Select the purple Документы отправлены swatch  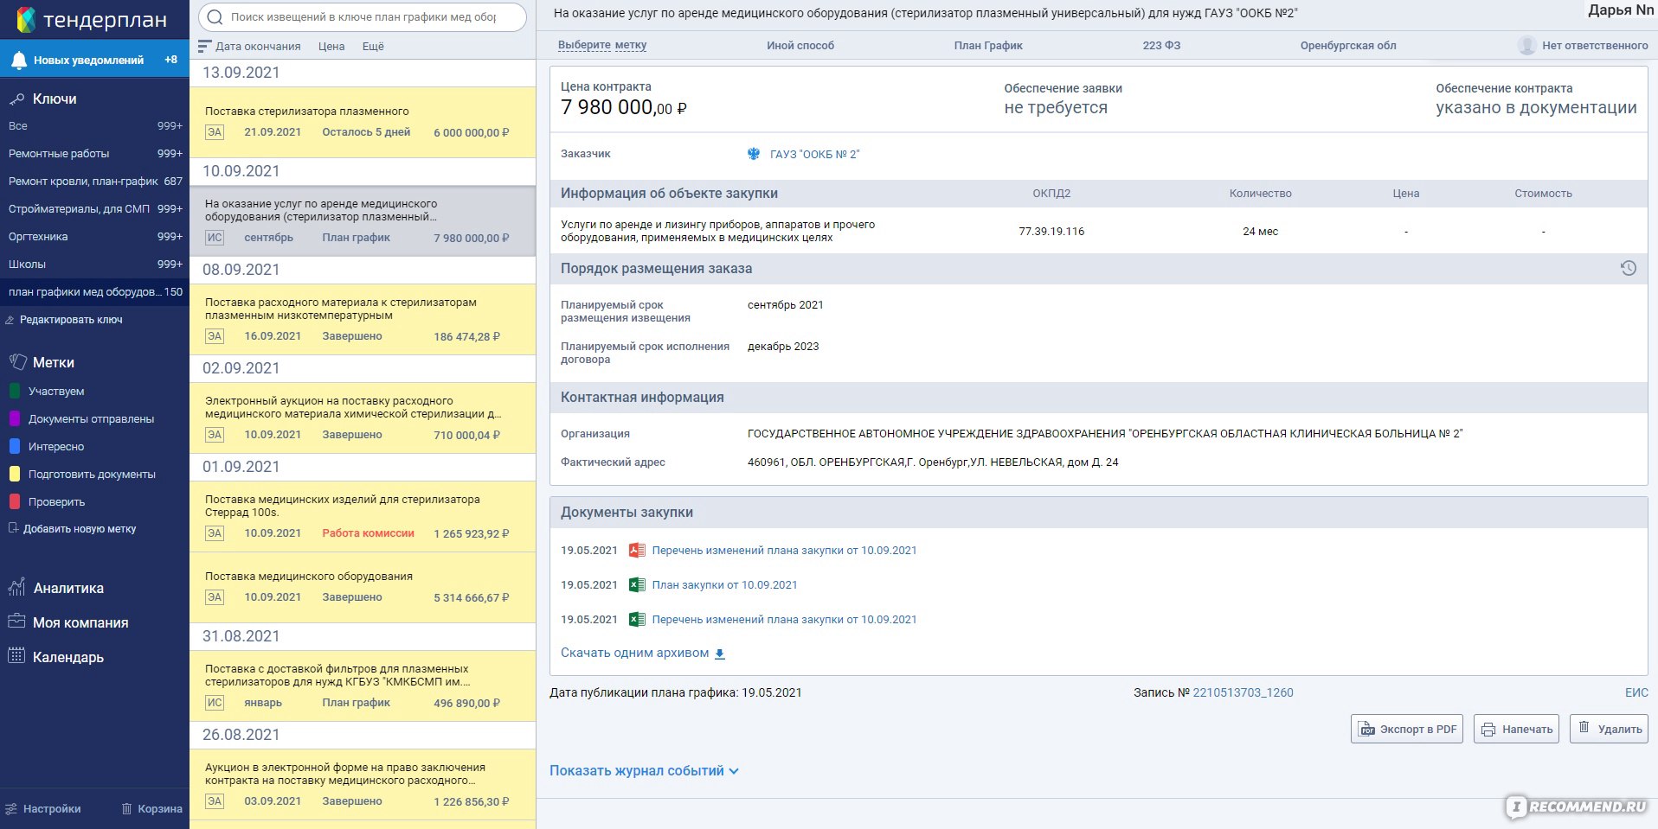point(14,418)
